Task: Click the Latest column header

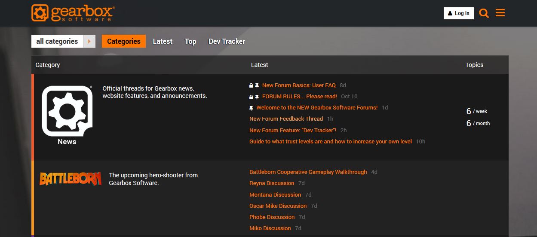Action: pyautogui.click(x=259, y=65)
